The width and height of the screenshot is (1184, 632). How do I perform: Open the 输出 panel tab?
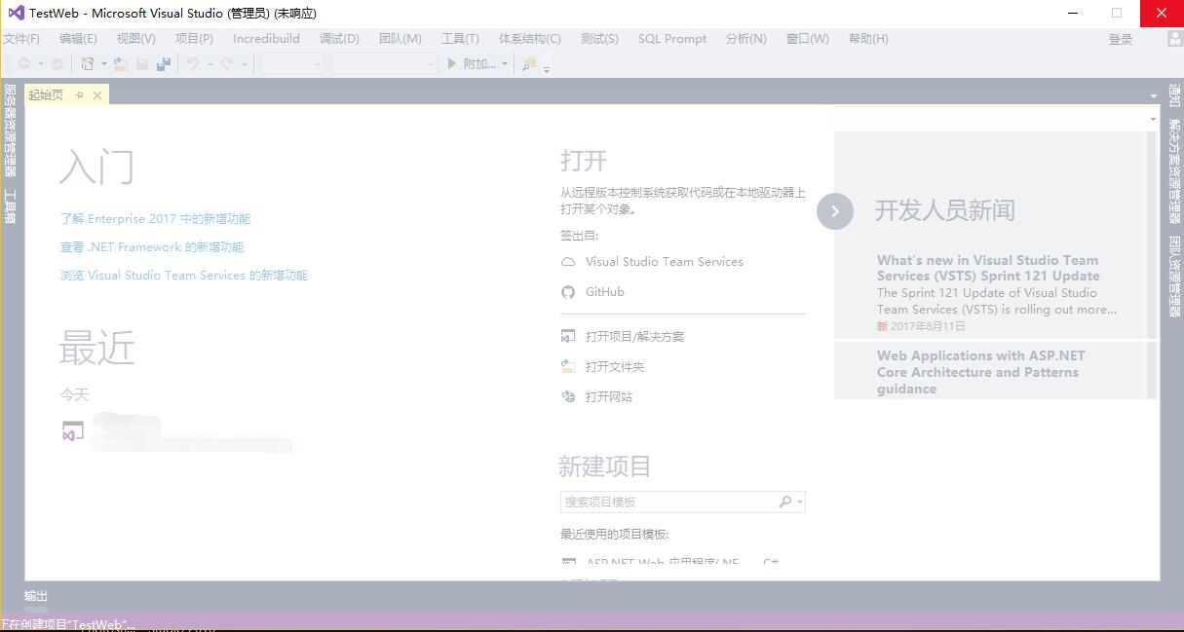[36, 596]
